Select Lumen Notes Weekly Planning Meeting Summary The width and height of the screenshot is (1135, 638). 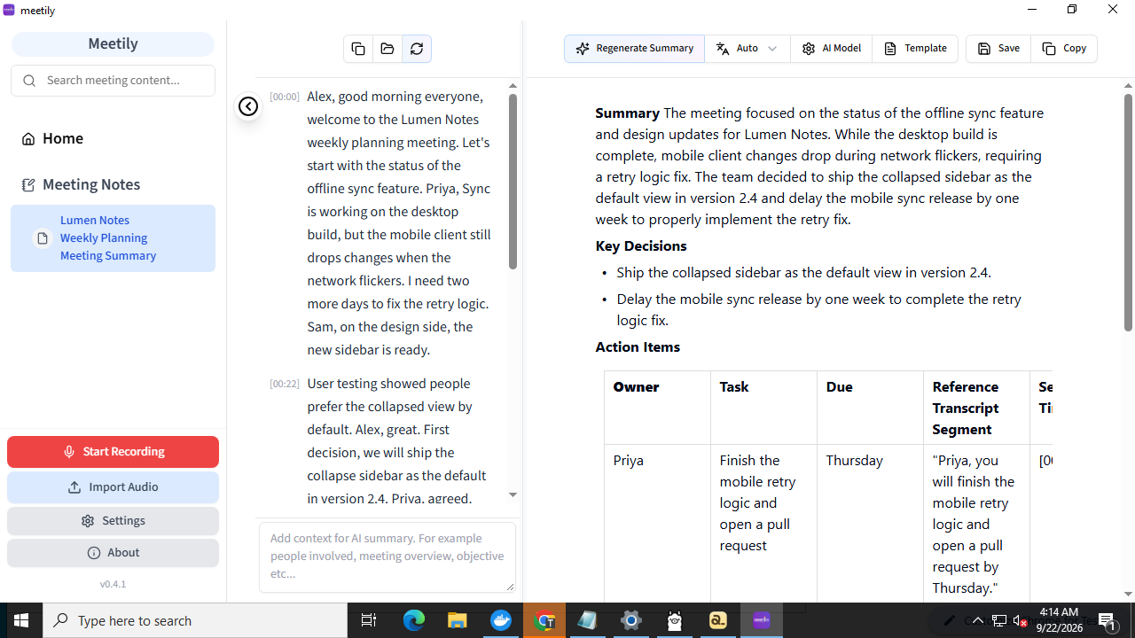coord(113,238)
